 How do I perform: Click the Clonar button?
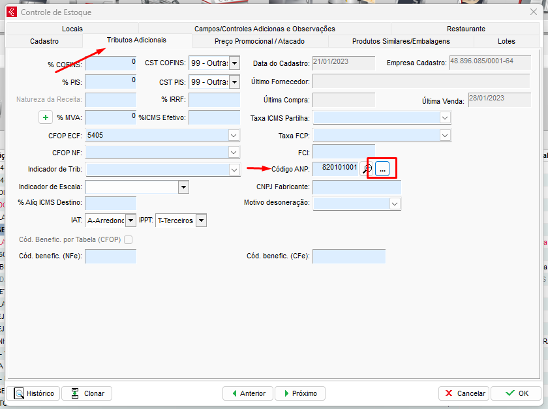coord(88,393)
